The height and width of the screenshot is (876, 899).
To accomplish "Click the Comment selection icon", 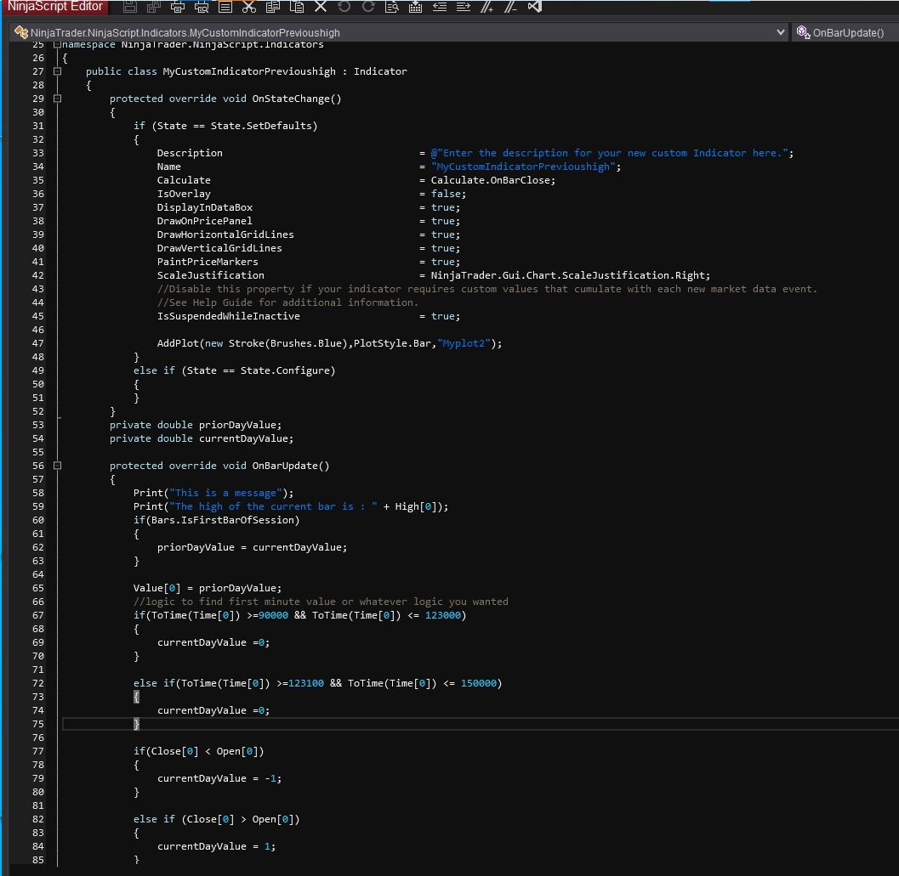I will pos(487,7).
